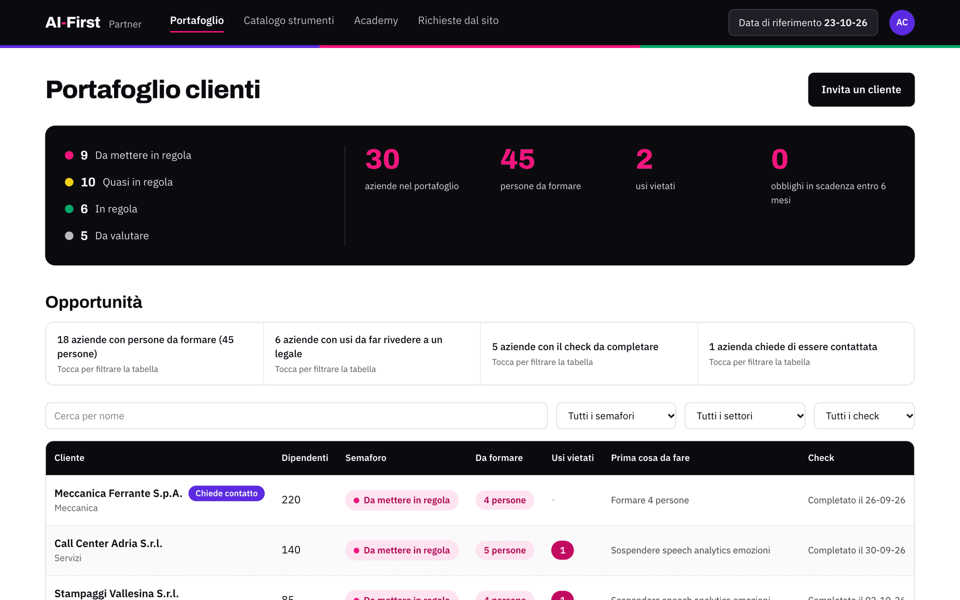Switch to Catalogo strumenti tab
Screen dimensions: 960x600
click(x=288, y=20)
